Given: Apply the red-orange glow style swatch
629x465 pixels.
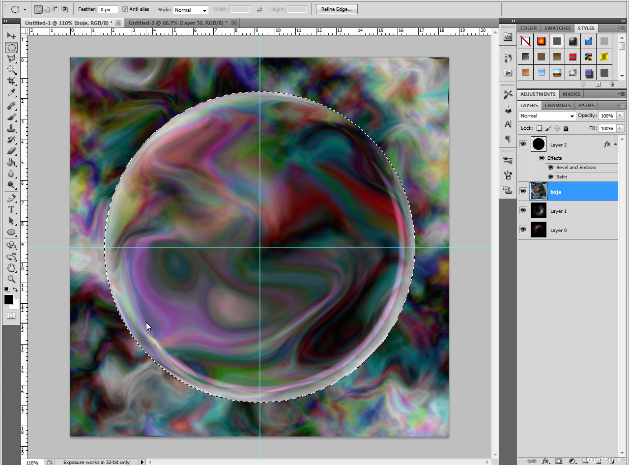Looking at the screenshot, I should pos(541,41).
